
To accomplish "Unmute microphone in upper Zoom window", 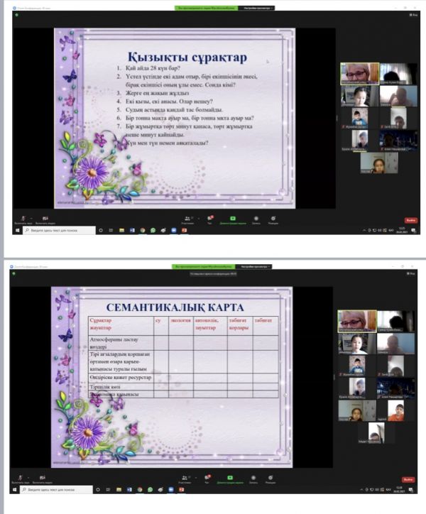I will point(23,219).
